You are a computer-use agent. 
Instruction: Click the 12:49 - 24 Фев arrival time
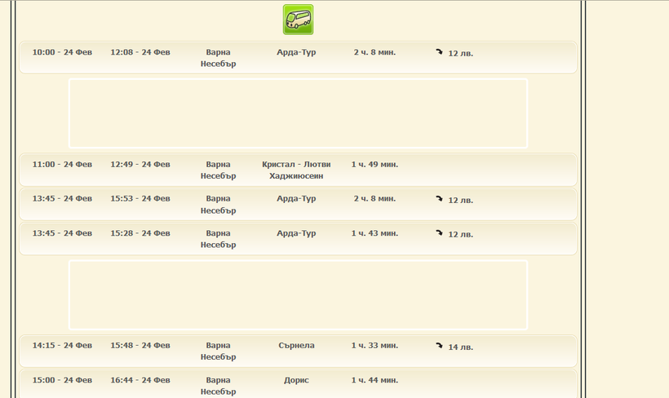pyautogui.click(x=140, y=164)
